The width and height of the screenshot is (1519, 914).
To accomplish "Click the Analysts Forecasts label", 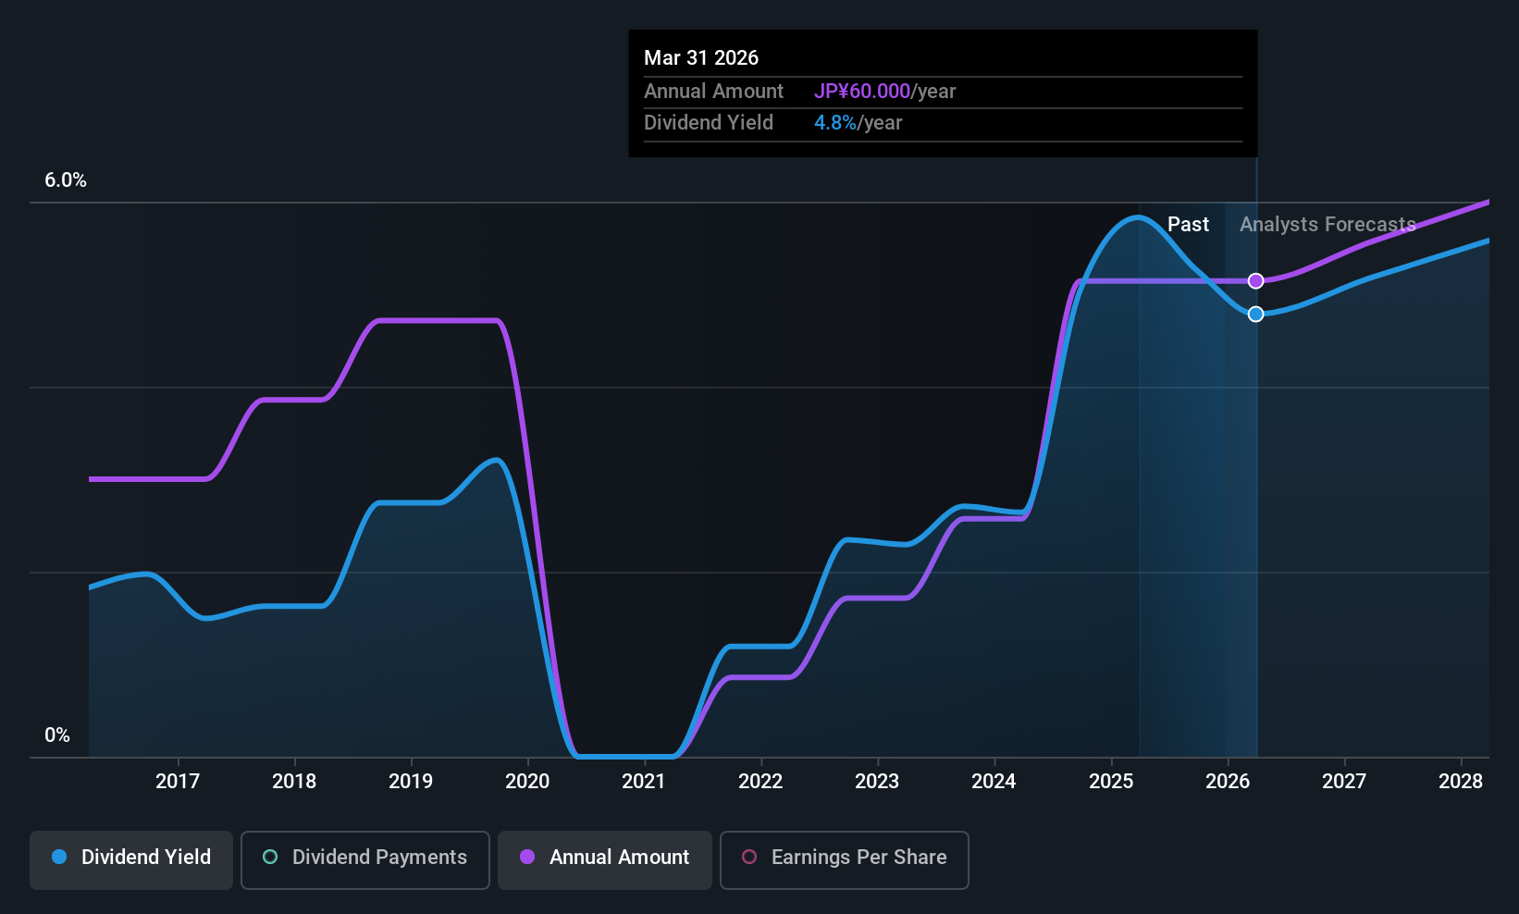I will (x=1328, y=225).
